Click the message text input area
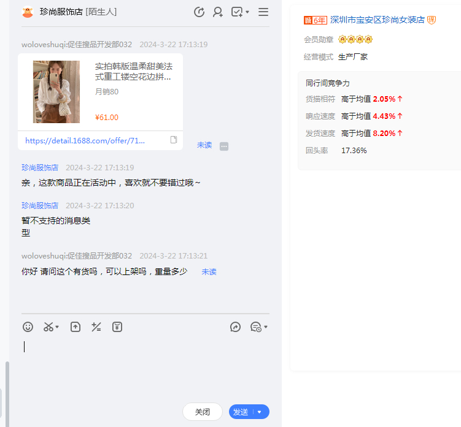Viewport: 461px width, 427px height. (x=145, y=368)
